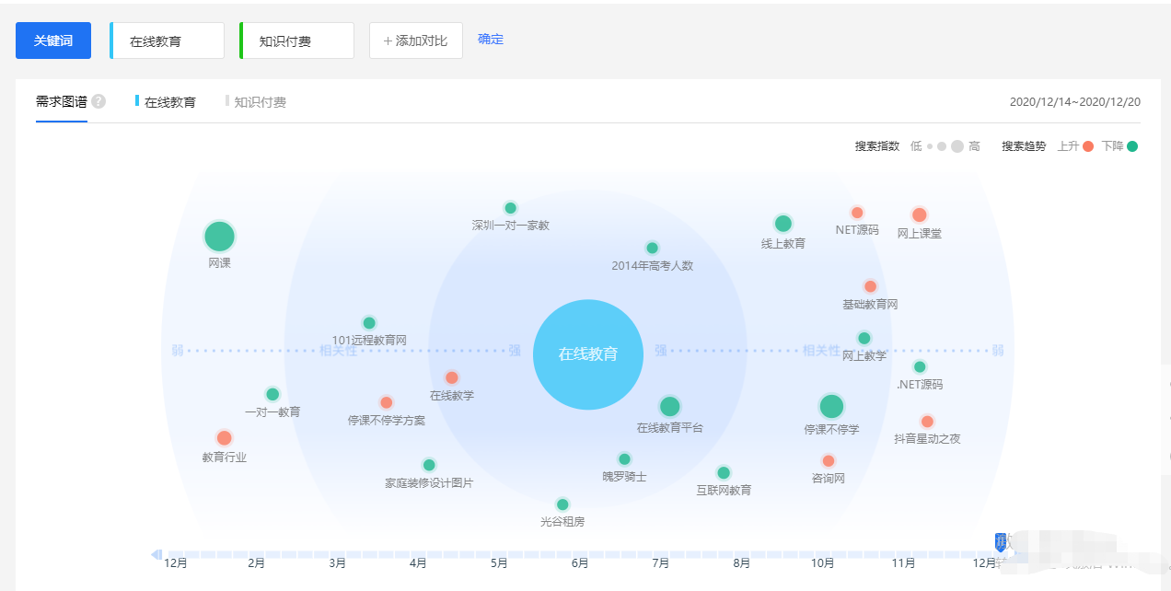This screenshot has height=591, width=1171.
Task: Click the 教育行业 orange bubble
Action: 224,438
